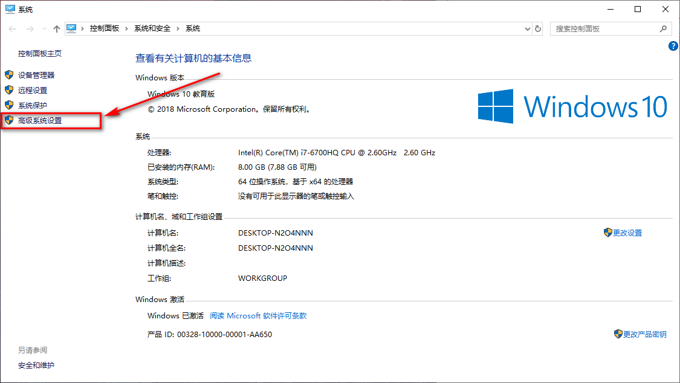
Task: Open 安全和维护 link
Action: 36,365
